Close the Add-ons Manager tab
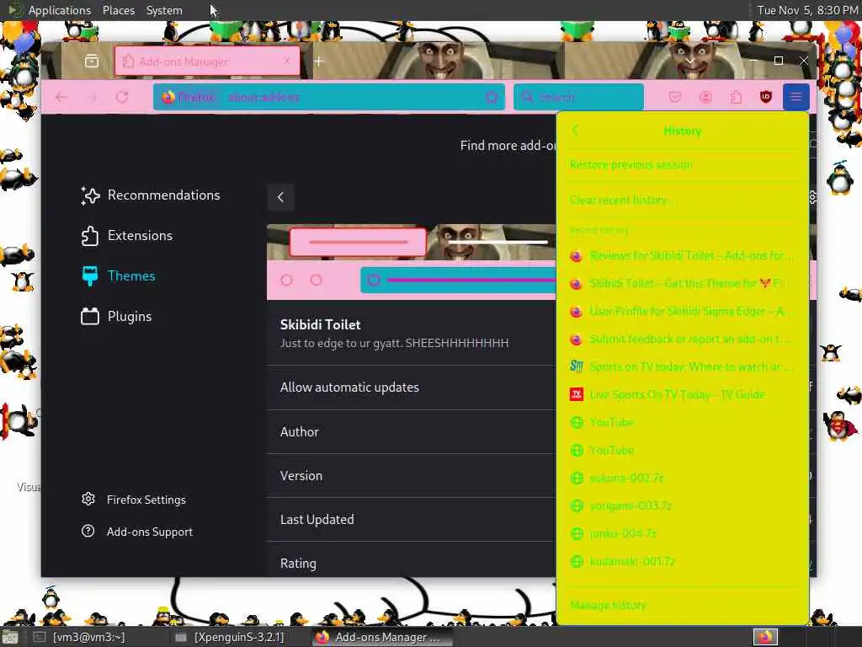 click(287, 61)
